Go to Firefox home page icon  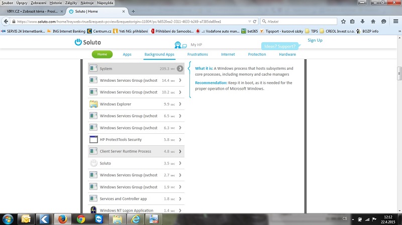coord(373,22)
